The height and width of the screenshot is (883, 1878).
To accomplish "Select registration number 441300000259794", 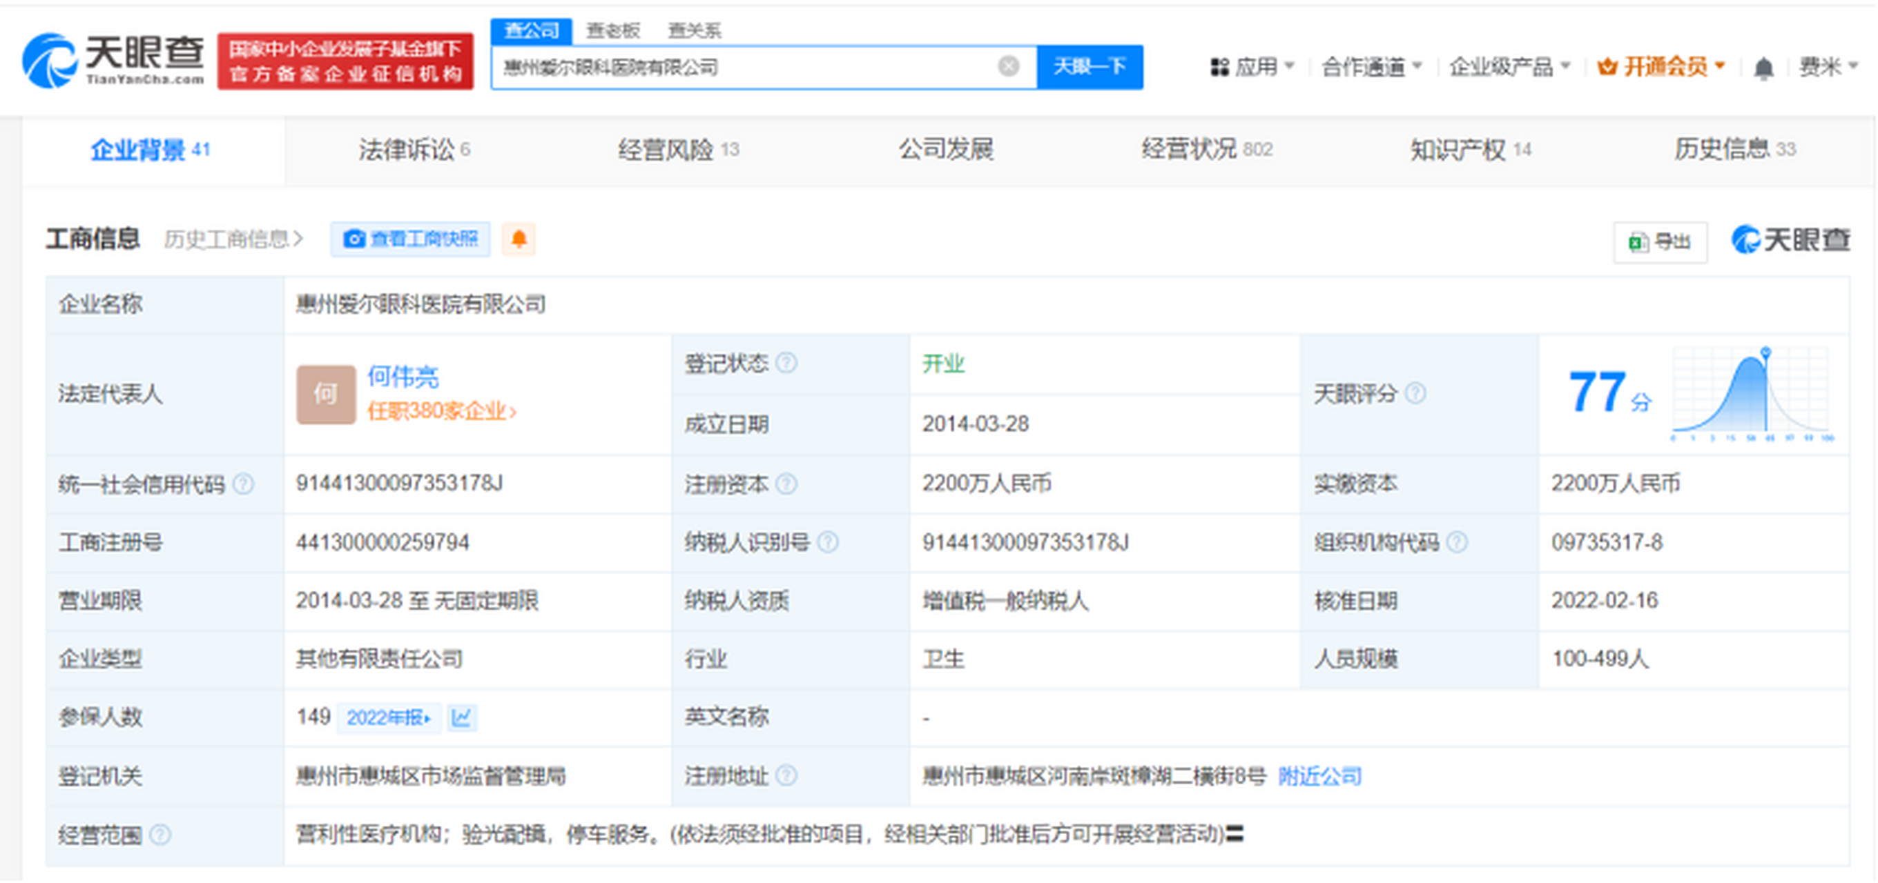I will click(x=383, y=542).
